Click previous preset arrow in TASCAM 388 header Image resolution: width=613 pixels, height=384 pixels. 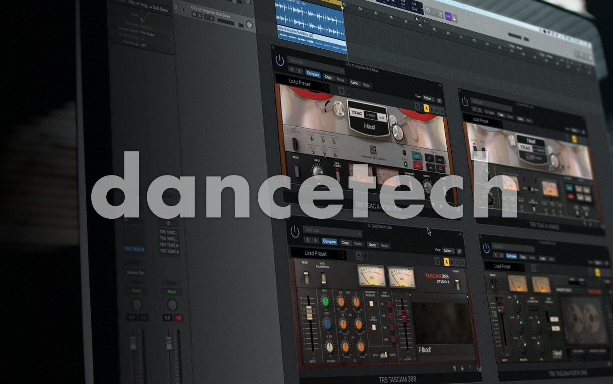306,240
